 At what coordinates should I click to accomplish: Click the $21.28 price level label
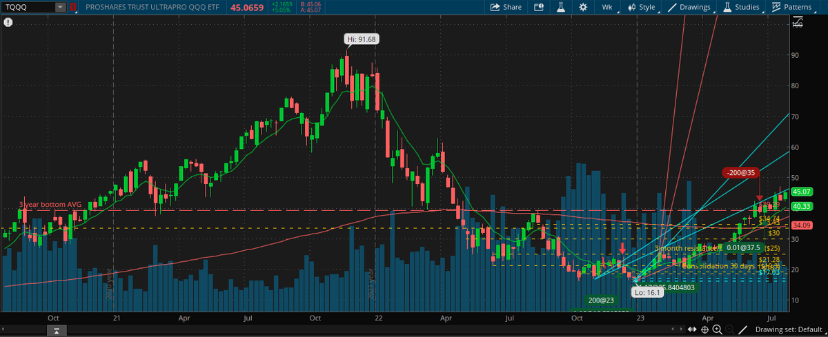(x=769, y=259)
